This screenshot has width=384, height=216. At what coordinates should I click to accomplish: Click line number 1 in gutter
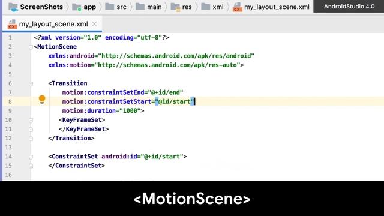[10, 38]
